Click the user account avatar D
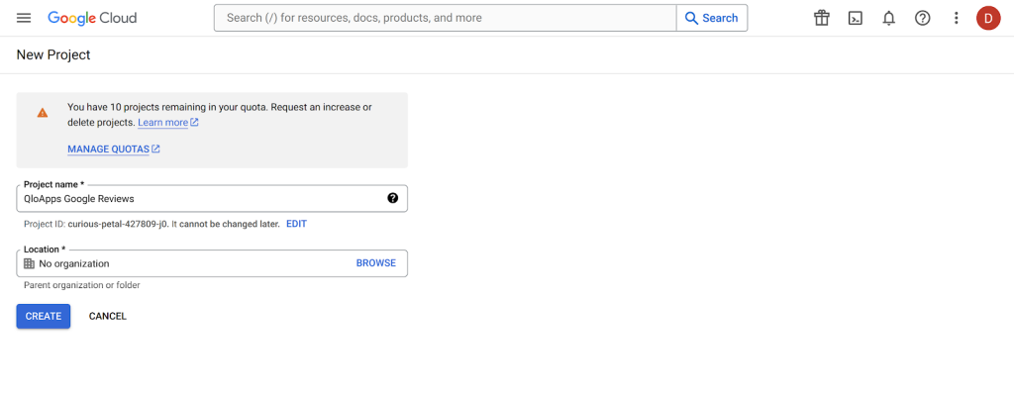The height and width of the screenshot is (399, 1014). (987, 18)
